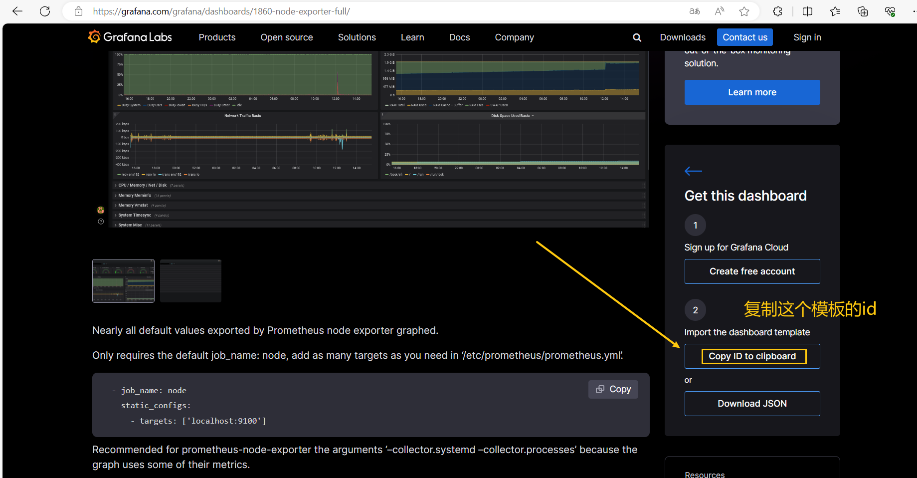Click Create free account button
917x478 pixels.
pyautogui.click(x=752, y=271)
